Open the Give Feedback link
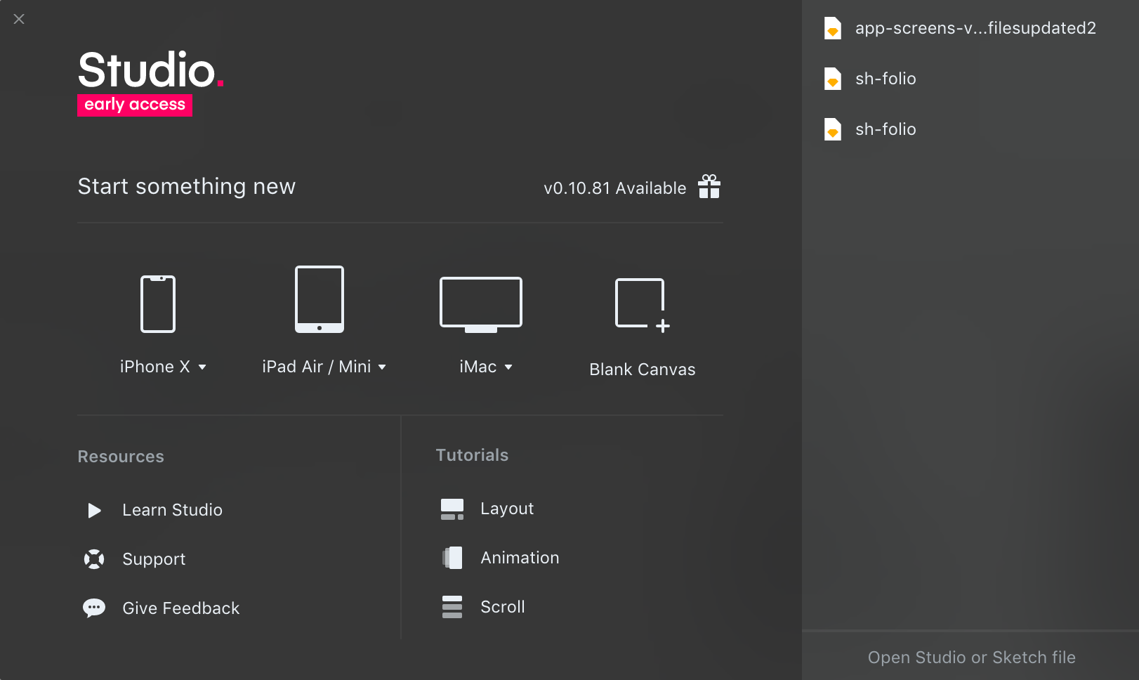The image size is (1139, 680). (x=181, y=608)
